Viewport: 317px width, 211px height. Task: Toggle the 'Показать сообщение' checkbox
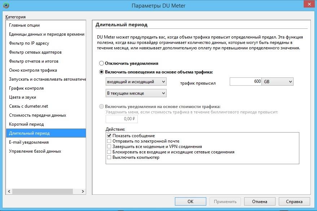coord(109,135)
